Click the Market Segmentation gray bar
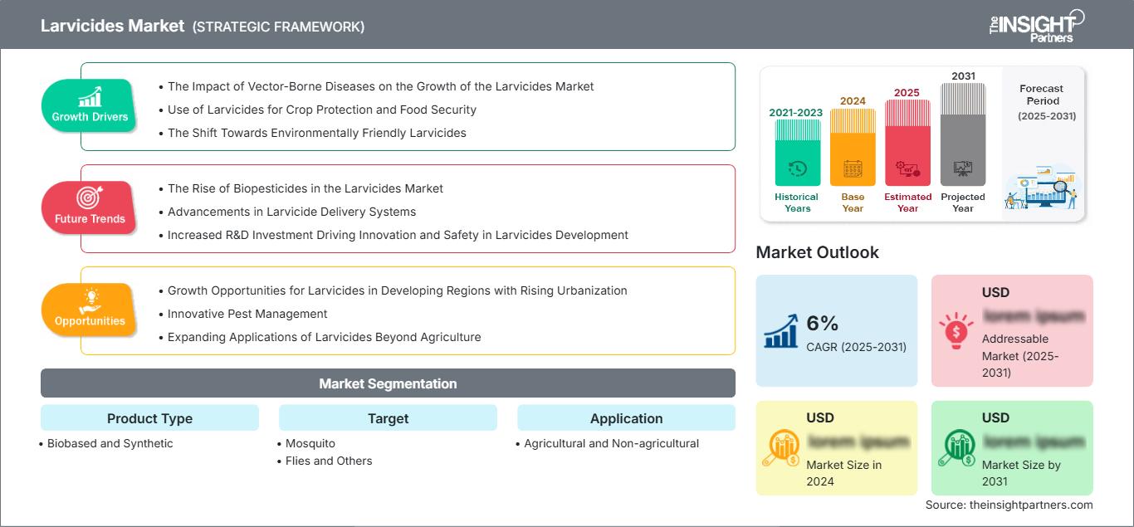The width and height of the screenshot is (1134, 527). pyautogui.click(x=388, y=383)
